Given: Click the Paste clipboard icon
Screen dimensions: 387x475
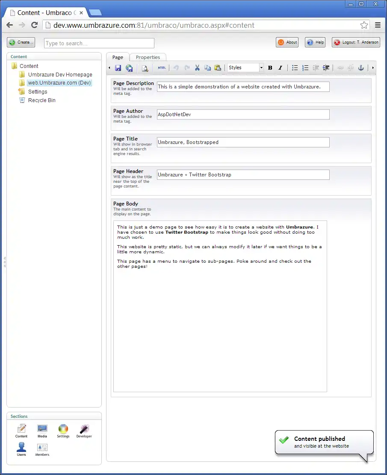Looking at the screenshot, I should click(x=218, y=67).
